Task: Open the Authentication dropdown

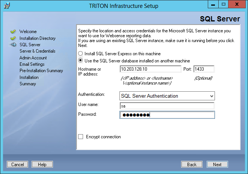Action: (167, 96)
